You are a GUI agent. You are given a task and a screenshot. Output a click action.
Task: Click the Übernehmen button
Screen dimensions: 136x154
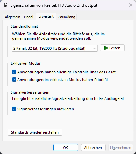[x=121, y=148]
